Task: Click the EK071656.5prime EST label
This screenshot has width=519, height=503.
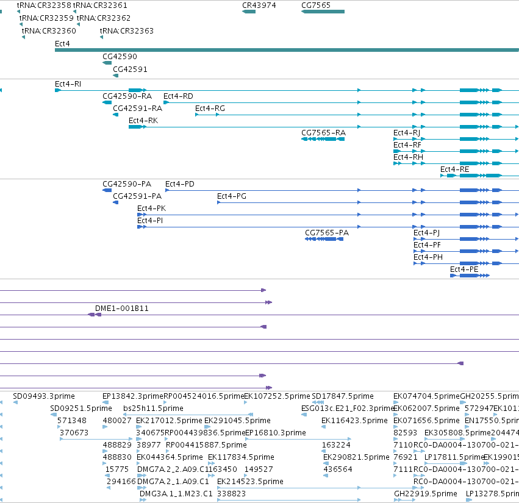Action: tap(426, 421)
